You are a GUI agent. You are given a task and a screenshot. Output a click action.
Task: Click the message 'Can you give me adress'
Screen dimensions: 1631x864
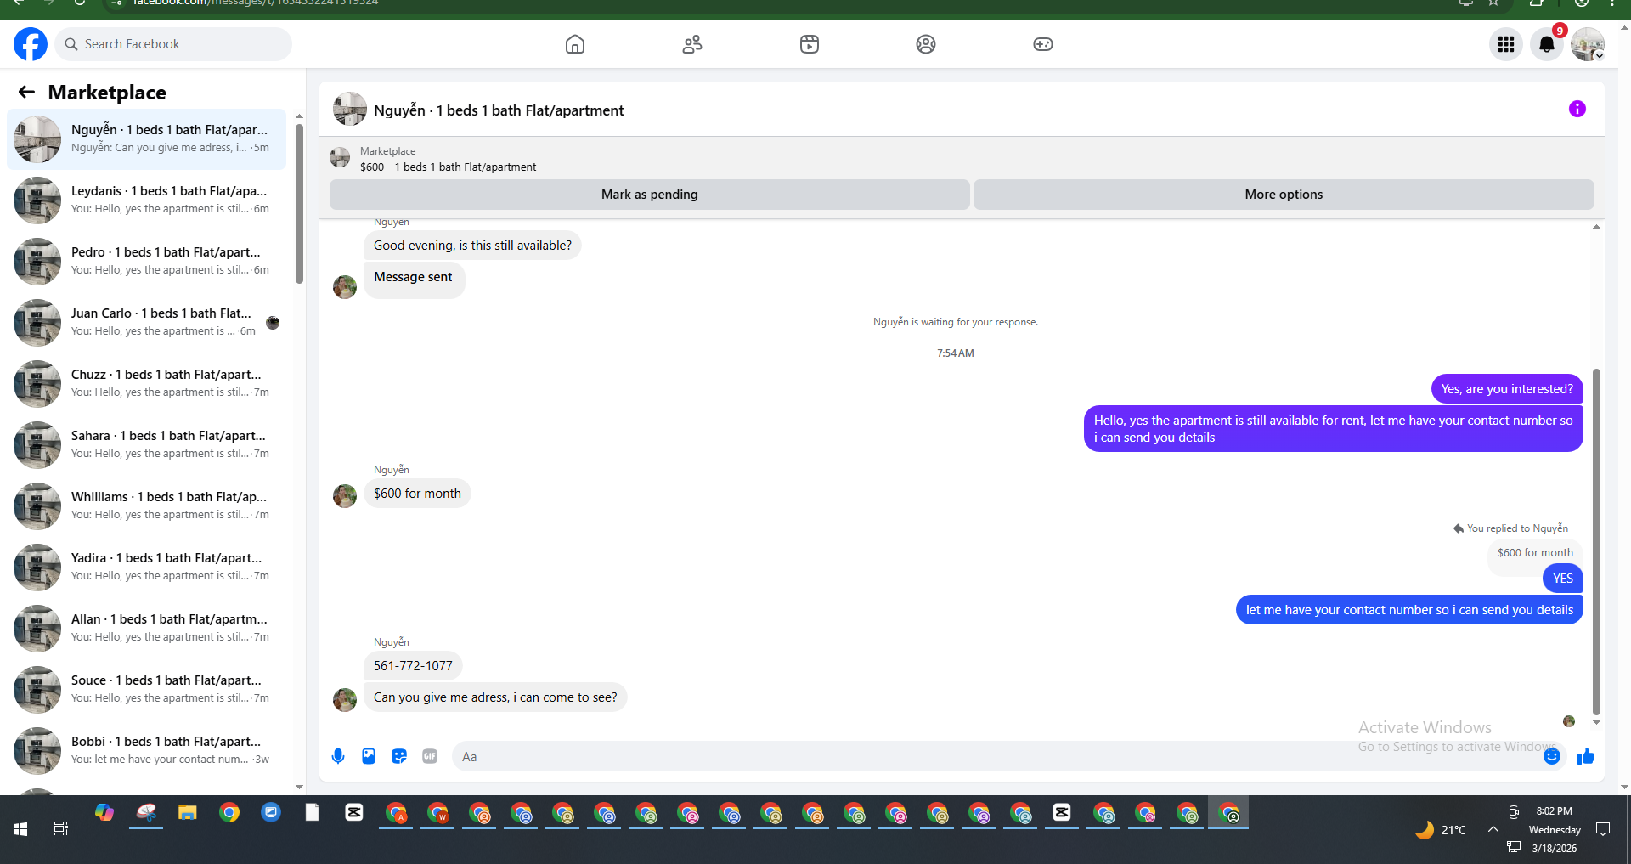coord(495,697)
